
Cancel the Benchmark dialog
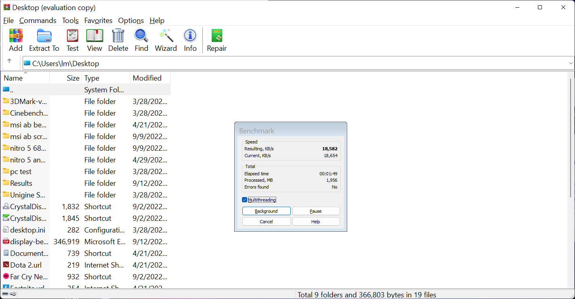pos(266,222)
